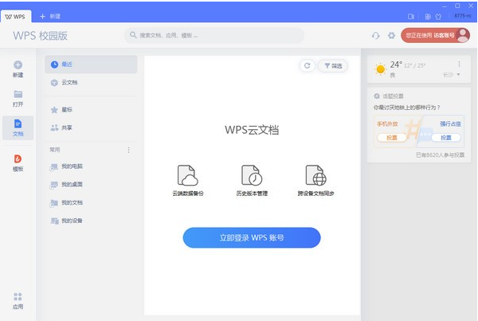Click the 跨设备文档同步 sync globe icon
Image resolution: width=478 pixels, height=321 pixels.
tap(315, 175)
